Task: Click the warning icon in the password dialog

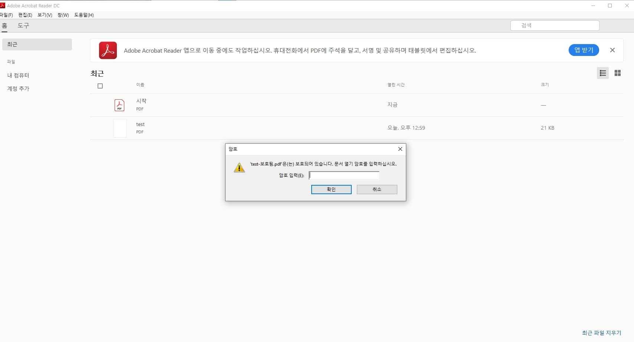Action: click(x=239, y=167)
